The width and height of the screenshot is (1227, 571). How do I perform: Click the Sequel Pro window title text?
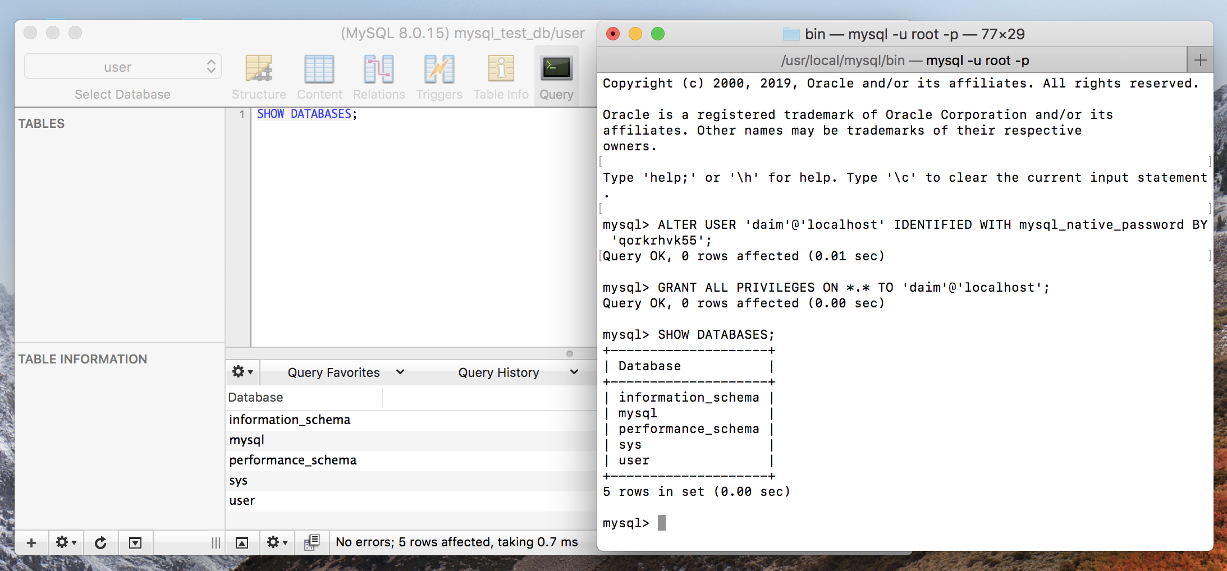coord(463,34)
